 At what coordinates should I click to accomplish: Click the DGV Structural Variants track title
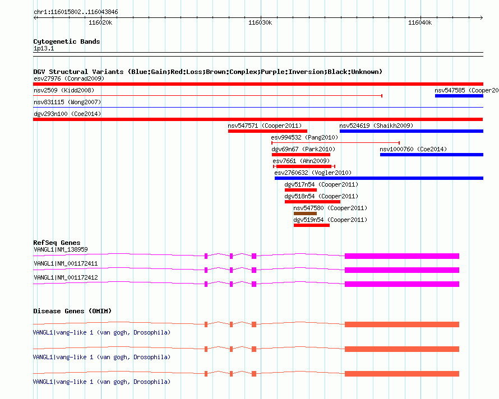(207, 72)
